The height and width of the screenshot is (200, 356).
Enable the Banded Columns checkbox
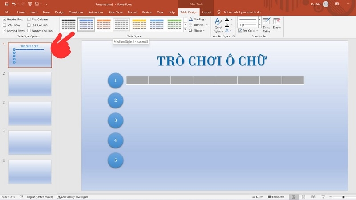tap(29, 31)
